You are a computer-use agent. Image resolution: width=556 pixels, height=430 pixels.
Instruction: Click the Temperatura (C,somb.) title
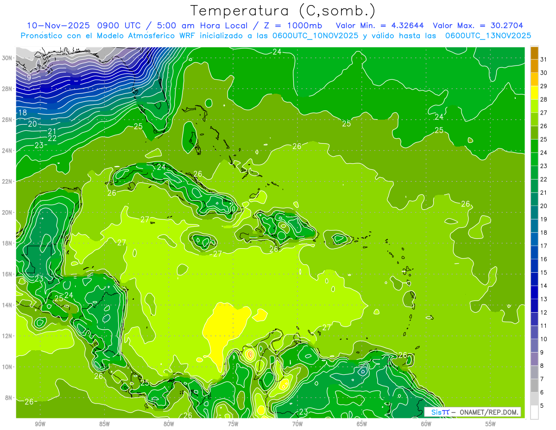tap(283, 10)
